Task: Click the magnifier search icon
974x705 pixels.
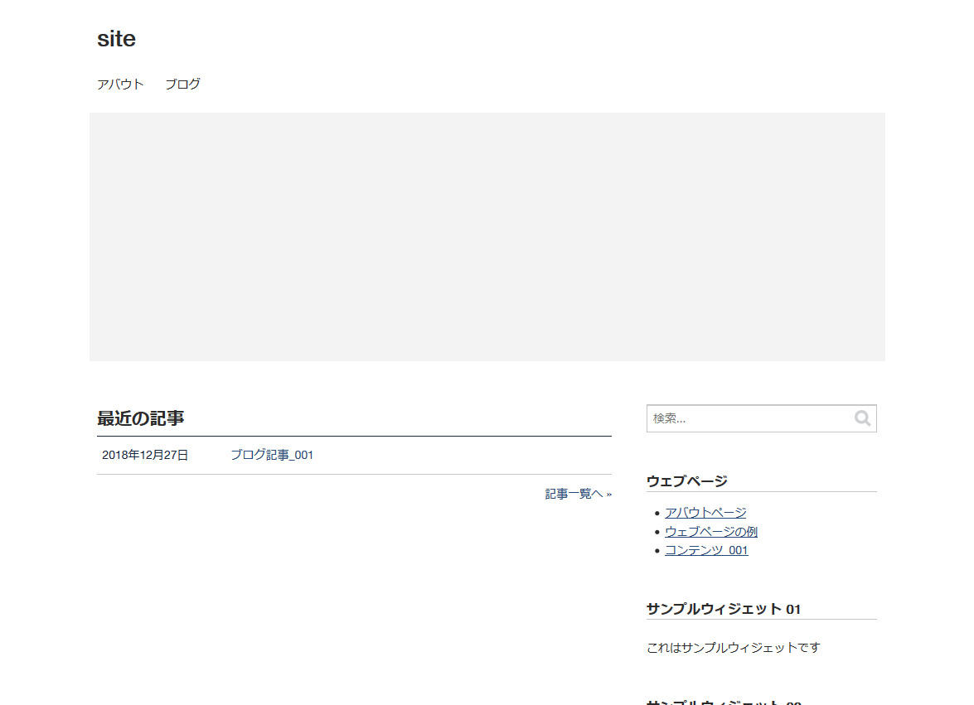Action: (863, 418)
